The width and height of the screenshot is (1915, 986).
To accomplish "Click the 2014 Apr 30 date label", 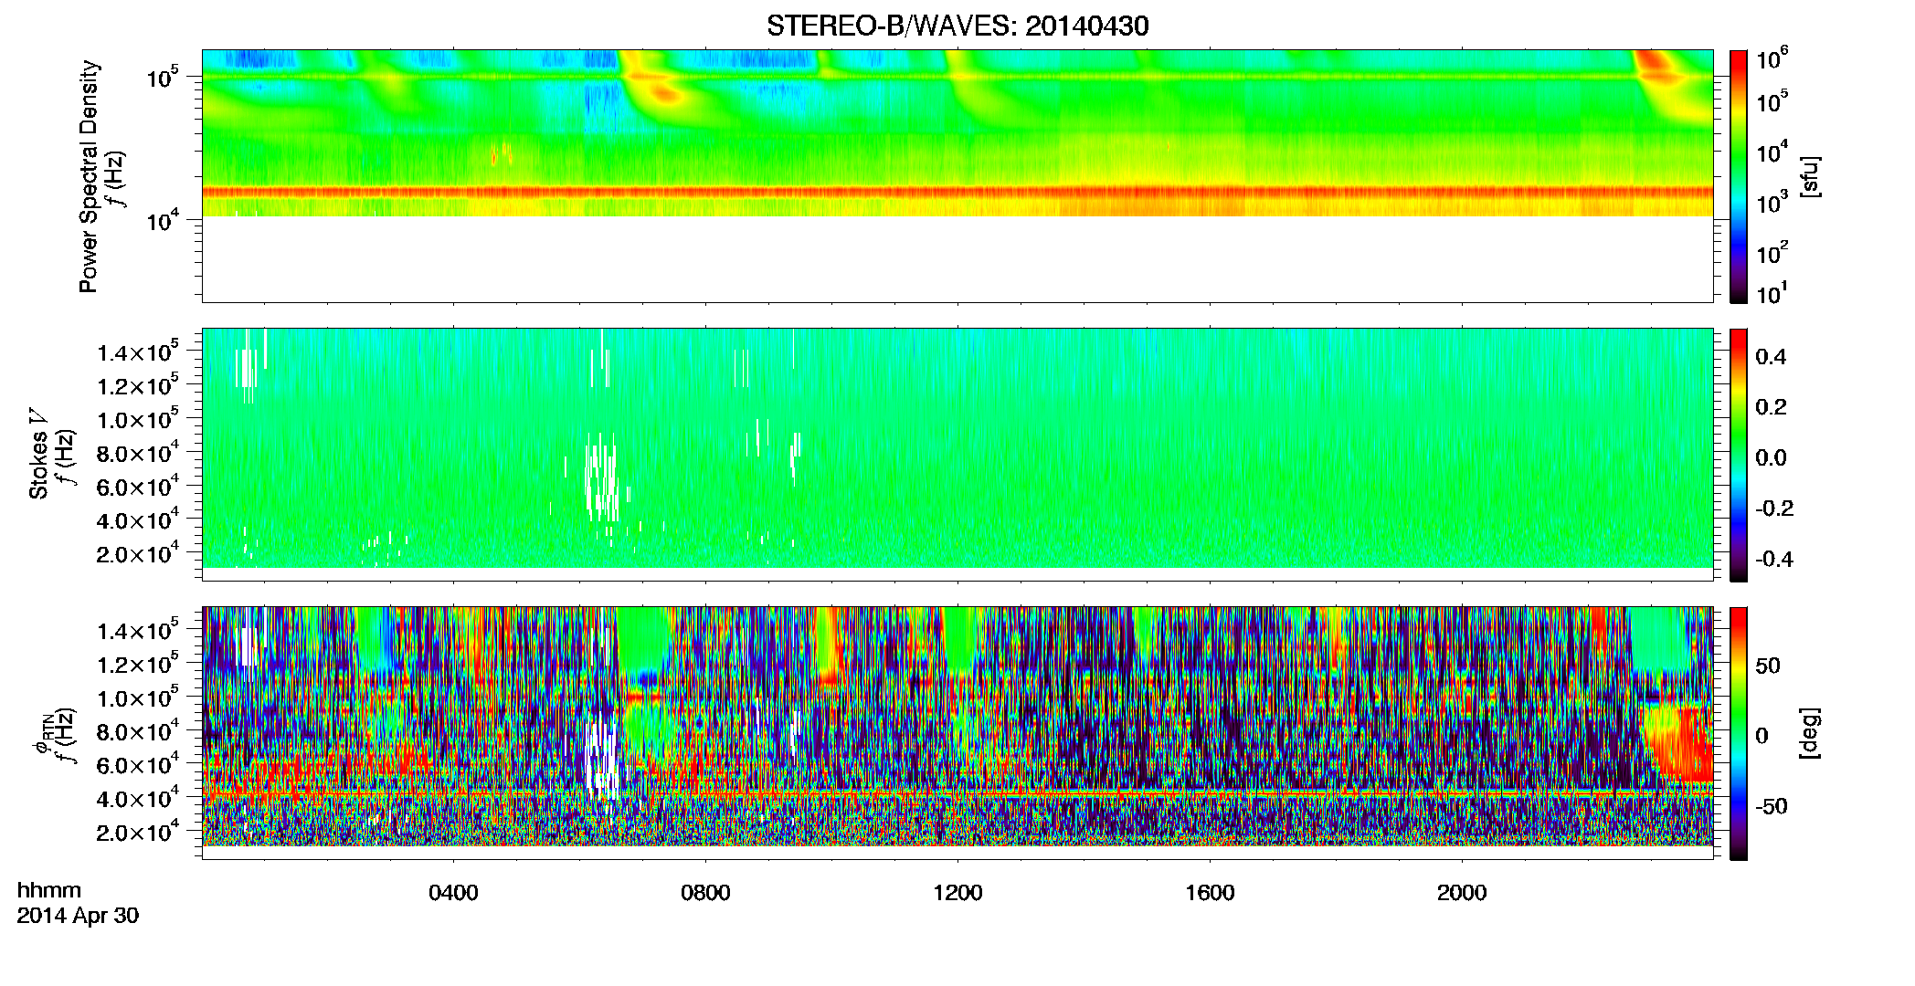I will click(78, 916).
